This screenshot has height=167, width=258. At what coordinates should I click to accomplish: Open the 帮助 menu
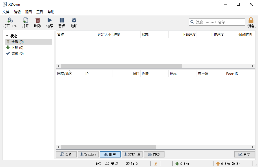(x=51, y=12)
